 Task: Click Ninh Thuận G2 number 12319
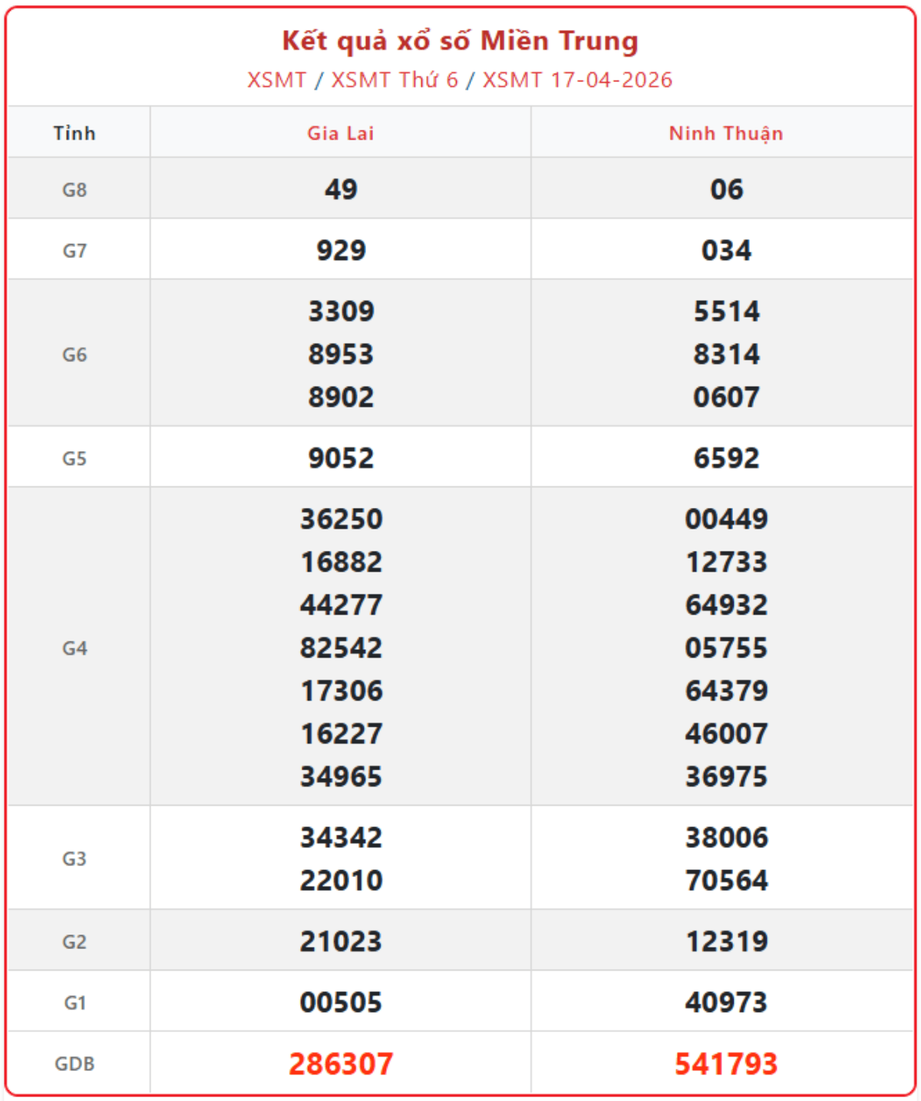coord(726,941)
